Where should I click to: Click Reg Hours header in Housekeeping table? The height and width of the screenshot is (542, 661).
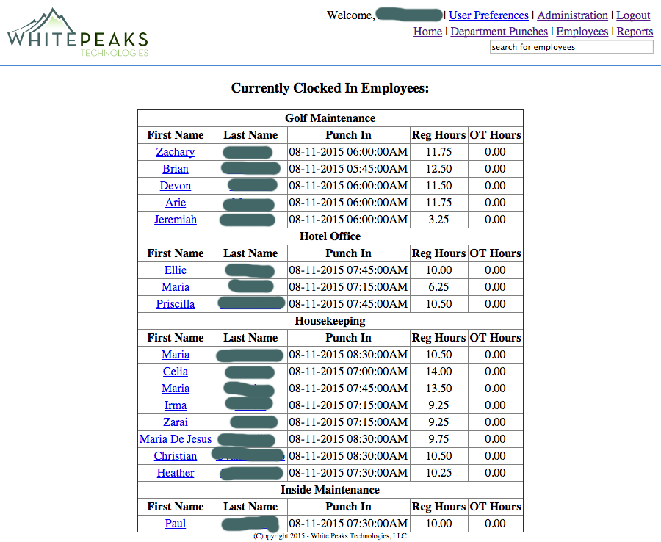[439, 338]
